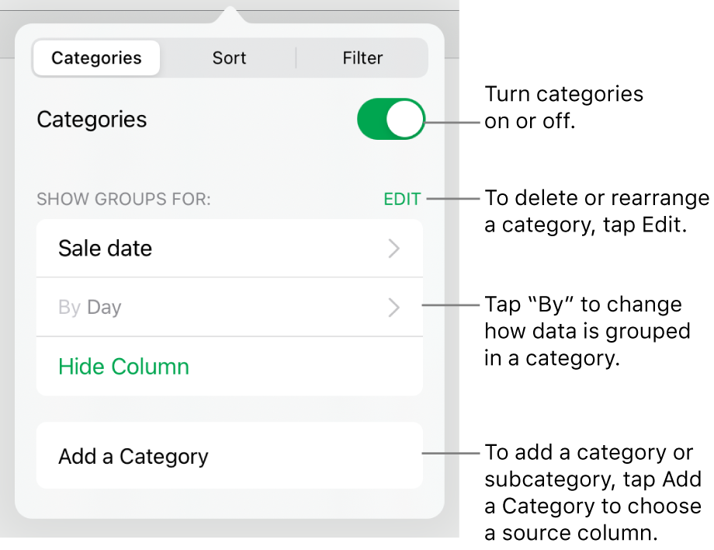Click the 'choose a source column' callout
The height and width of the screenshot is (550, 714).
click(593, 493)
